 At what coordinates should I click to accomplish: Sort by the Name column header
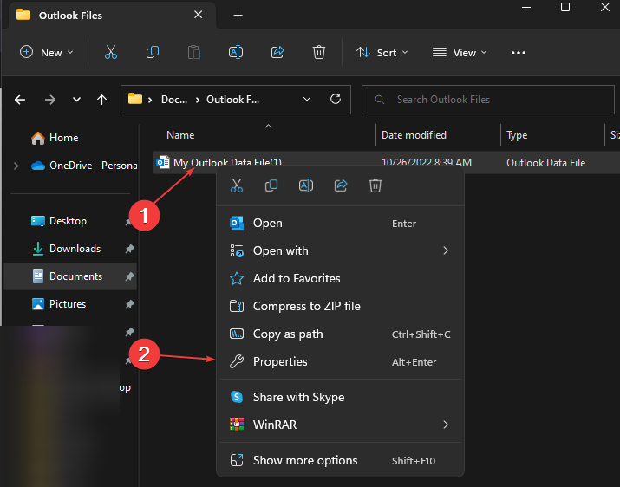(x=180, y=135)
